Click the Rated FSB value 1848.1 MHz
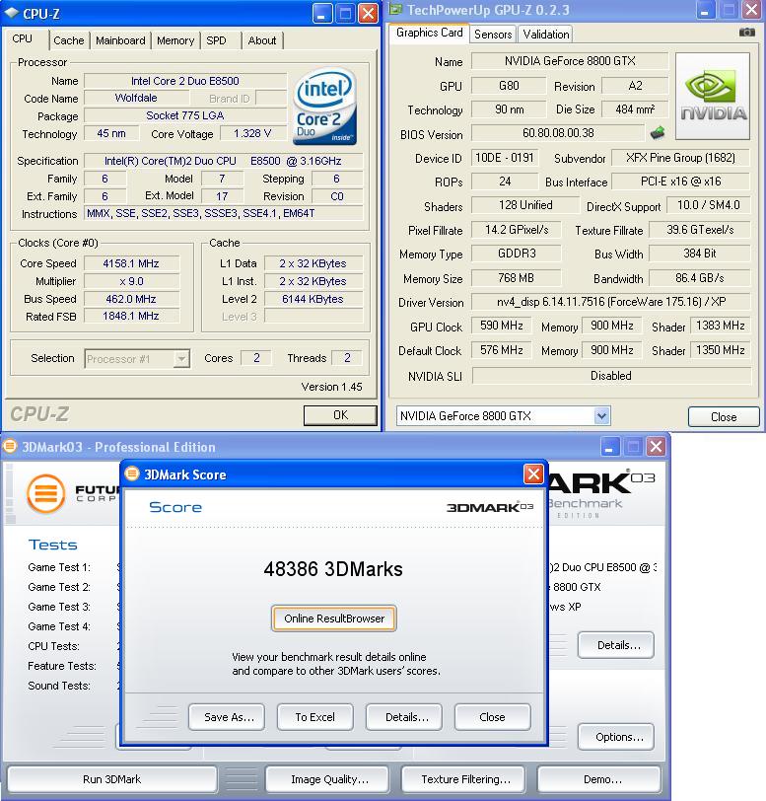This screenshot has width=766, height=801. [x=132, y=317]
